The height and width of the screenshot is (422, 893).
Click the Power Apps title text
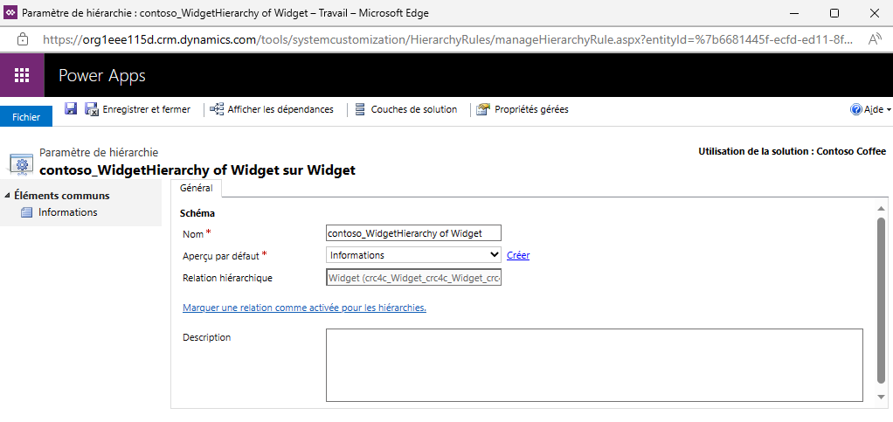[102, 75]
